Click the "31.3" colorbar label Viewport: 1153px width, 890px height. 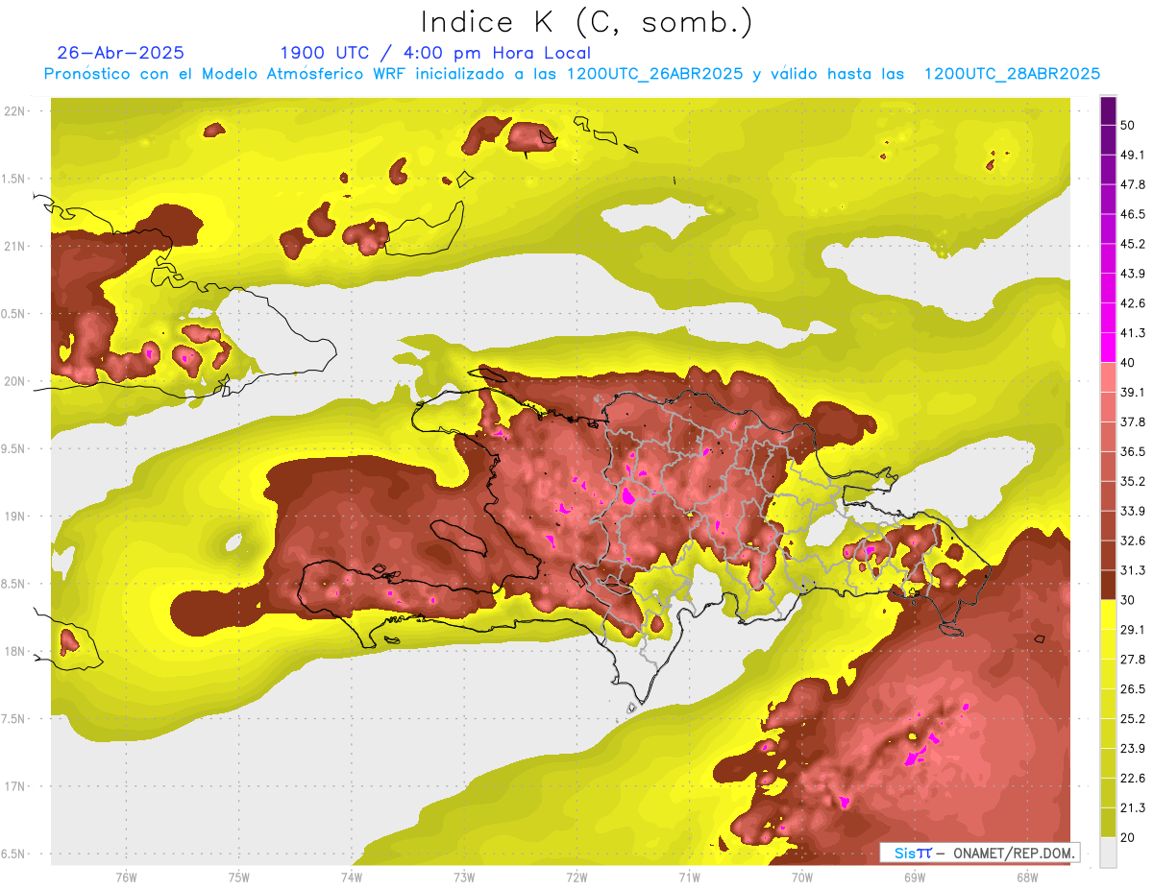1133,570
